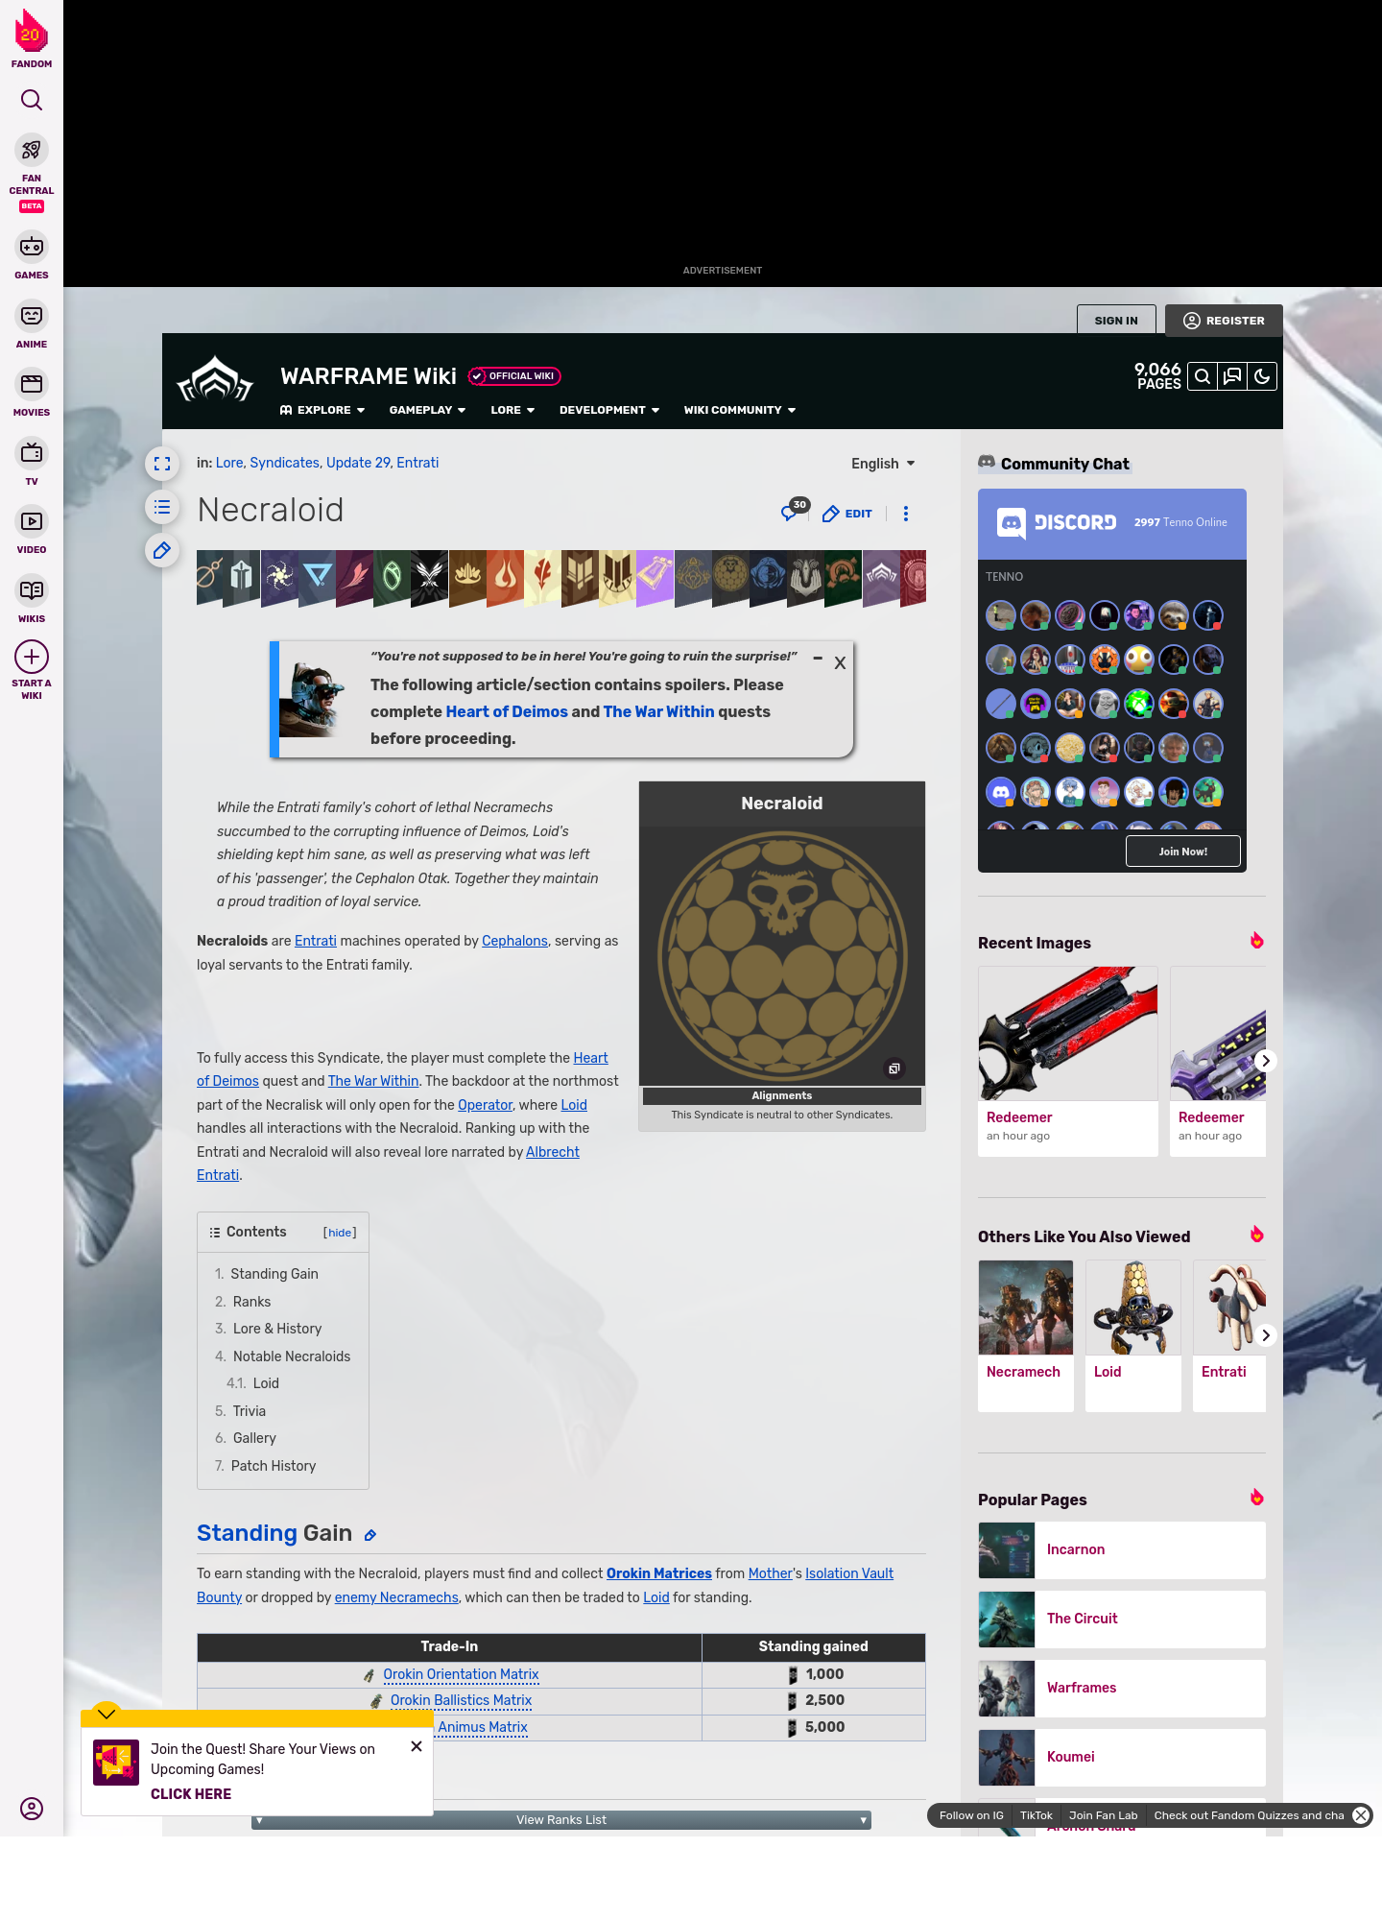Open the Loid recommended page card
This screenshot has height=1920, width=1382.
pyautogui.click(x=1133, y=1336)
